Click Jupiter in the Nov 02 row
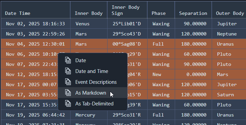The height and width of the screenshot is (125, 246). point(229,24)
